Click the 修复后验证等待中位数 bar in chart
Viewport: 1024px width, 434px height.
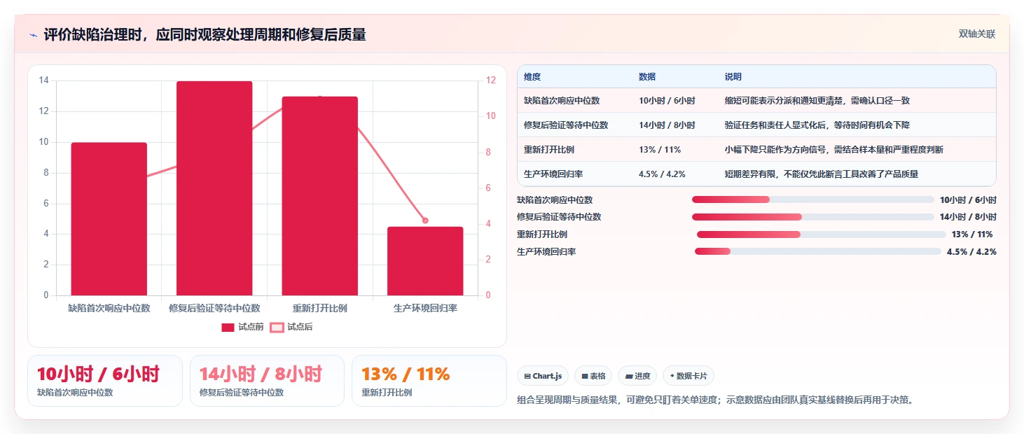pyautogui.click(x=214, y=188)
